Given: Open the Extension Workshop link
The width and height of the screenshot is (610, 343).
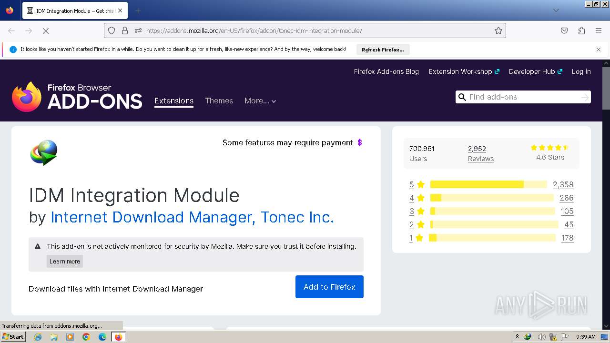Looking at the screenshot, I should pos(464,71).
